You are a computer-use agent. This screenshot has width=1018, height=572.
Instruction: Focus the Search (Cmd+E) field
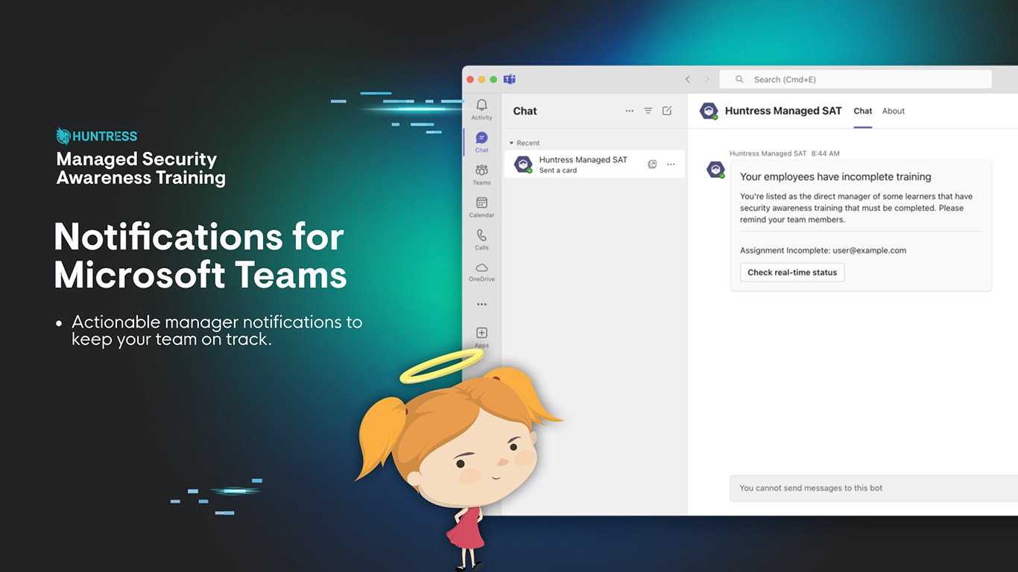coord(856,79)
